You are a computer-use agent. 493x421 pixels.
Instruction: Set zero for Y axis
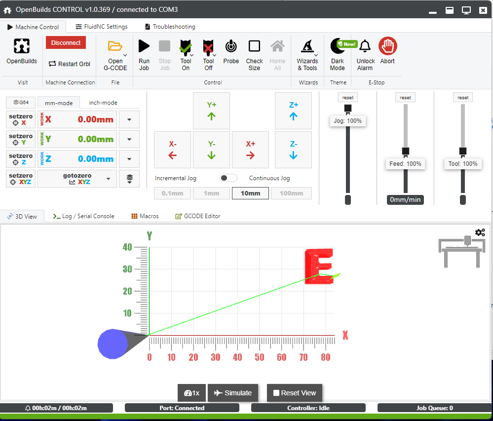click(x=21, y=139)
